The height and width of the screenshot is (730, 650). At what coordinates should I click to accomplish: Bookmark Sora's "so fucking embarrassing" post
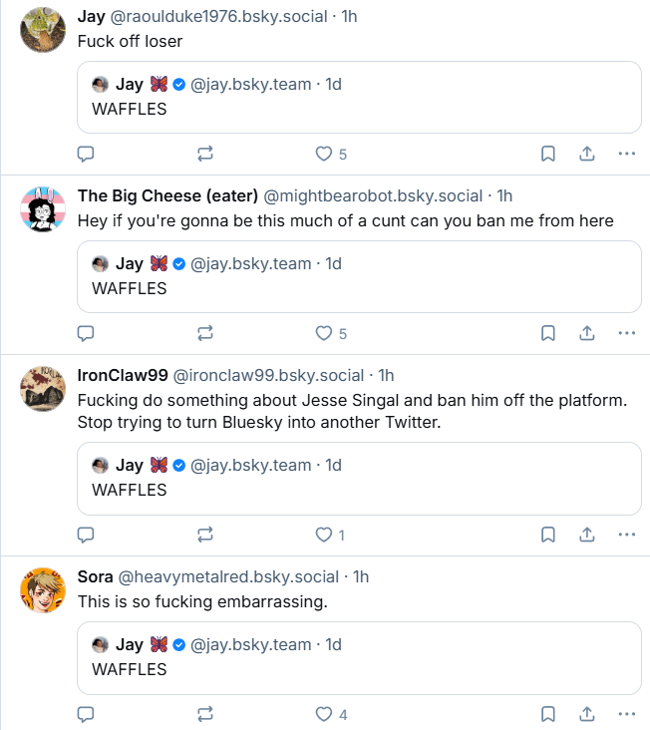(x=547, y=714)
